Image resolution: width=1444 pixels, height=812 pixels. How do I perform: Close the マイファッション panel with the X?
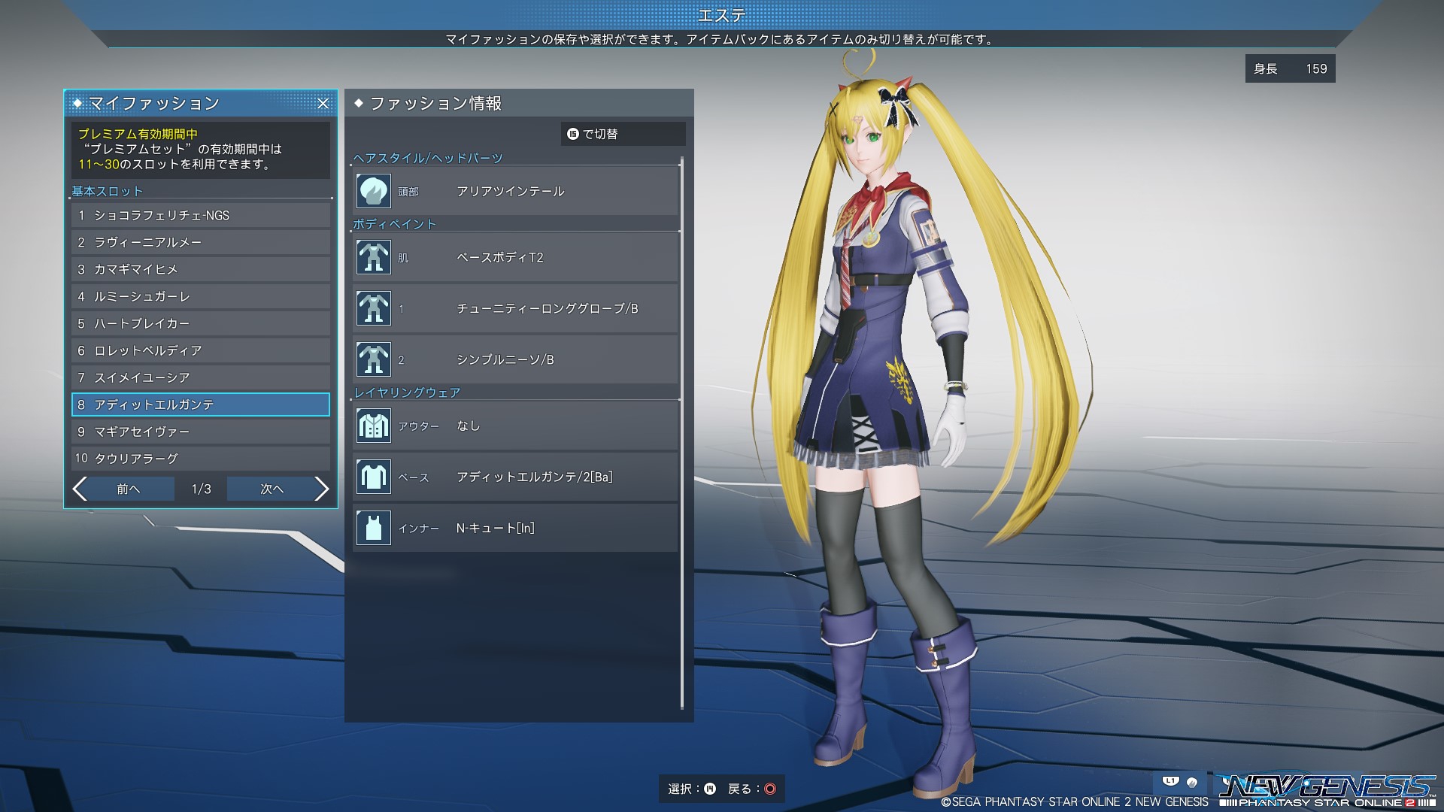pyautogui.click(x=323, y=104)
